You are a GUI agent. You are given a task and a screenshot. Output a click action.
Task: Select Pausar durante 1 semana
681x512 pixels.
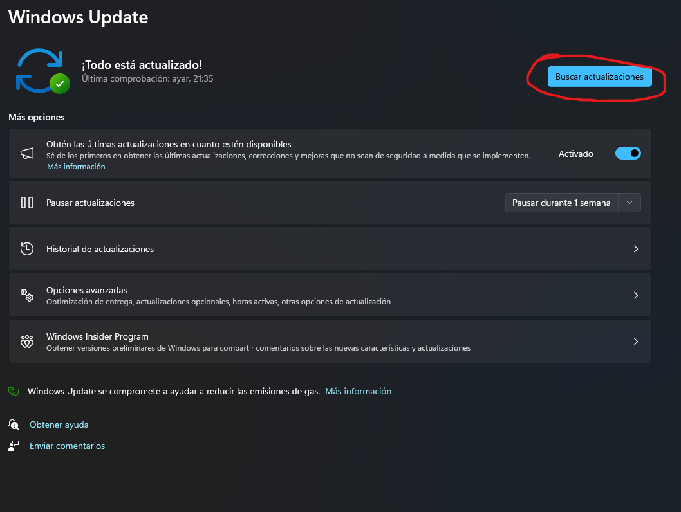pyautogui.click(x=561, y=203)
